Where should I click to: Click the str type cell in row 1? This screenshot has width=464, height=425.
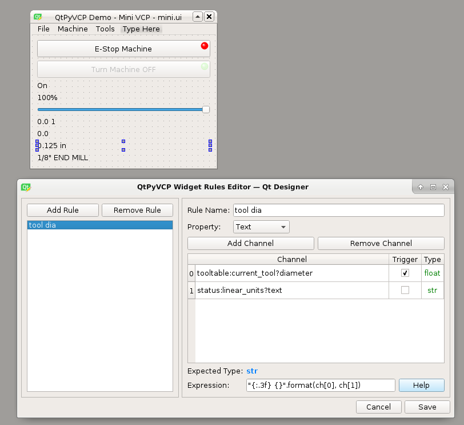pos(433,290)
